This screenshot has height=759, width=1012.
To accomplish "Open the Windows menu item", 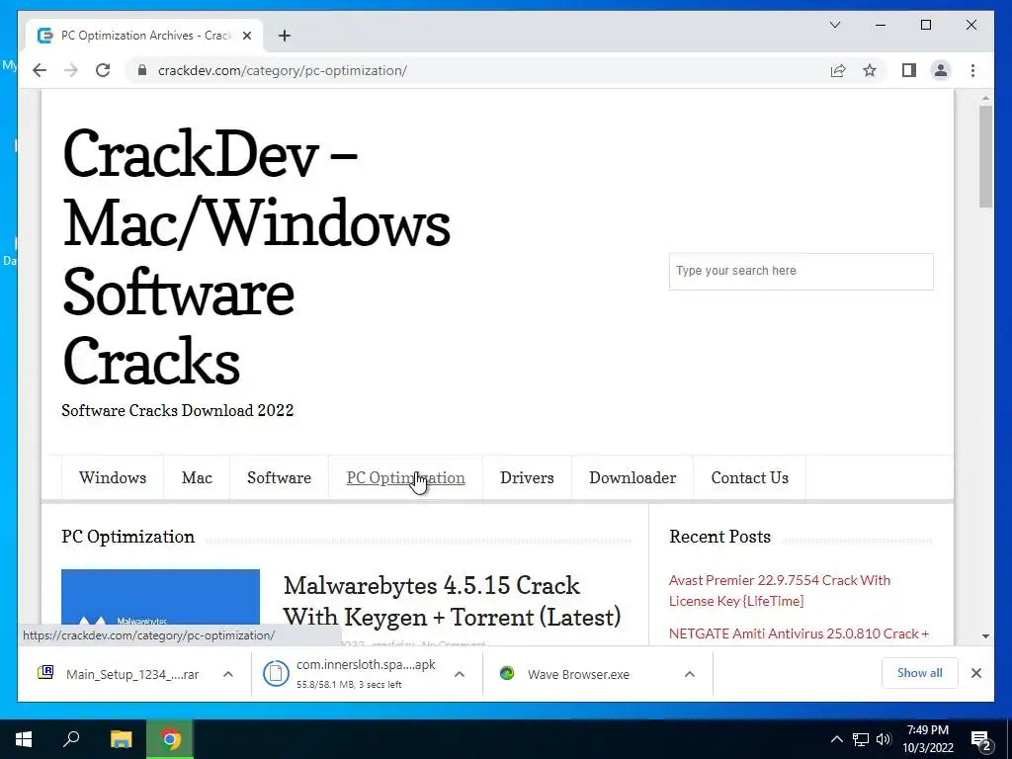I will tap(113, 477).
